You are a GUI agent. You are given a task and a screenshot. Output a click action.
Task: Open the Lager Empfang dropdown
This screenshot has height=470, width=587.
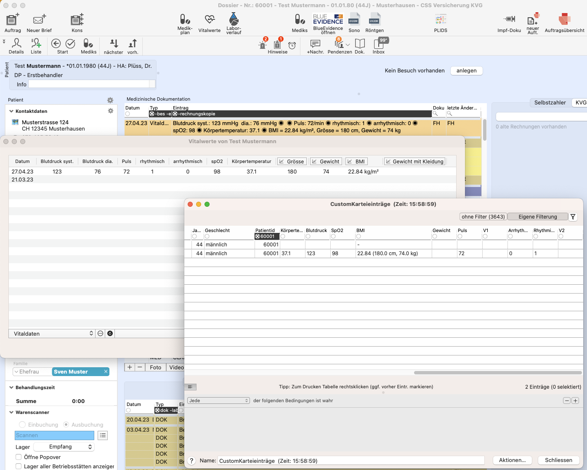(x=64, y=447)
